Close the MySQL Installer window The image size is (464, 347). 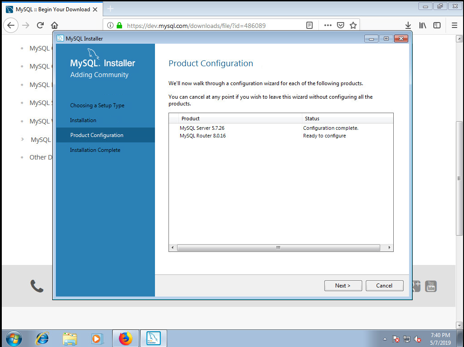pos(401,38)
